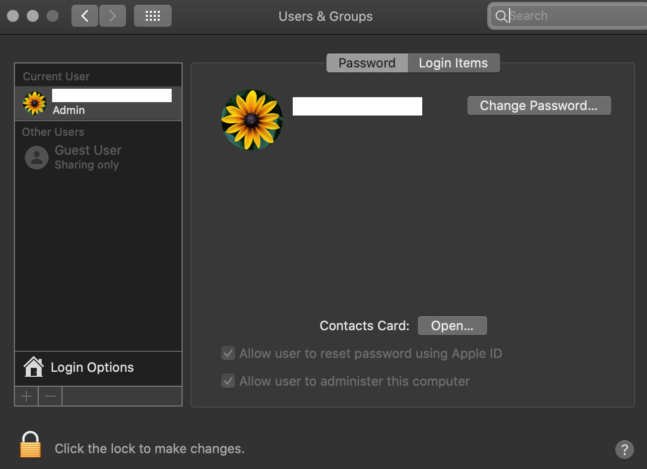Switch to the Password tab
The width and height of the screenshot is (647, 469).
click(x=367, y=63)
